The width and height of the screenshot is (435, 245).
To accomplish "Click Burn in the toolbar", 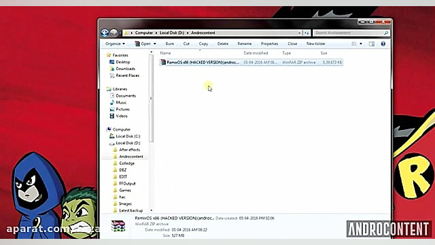I will (169, 44).
